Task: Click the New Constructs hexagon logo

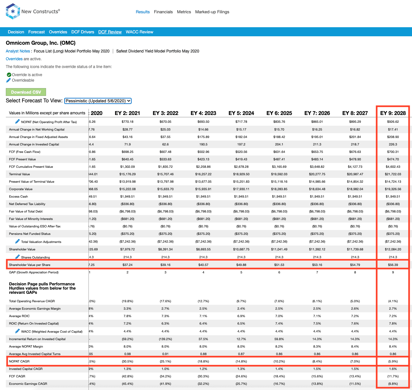Action: (13, 11)
